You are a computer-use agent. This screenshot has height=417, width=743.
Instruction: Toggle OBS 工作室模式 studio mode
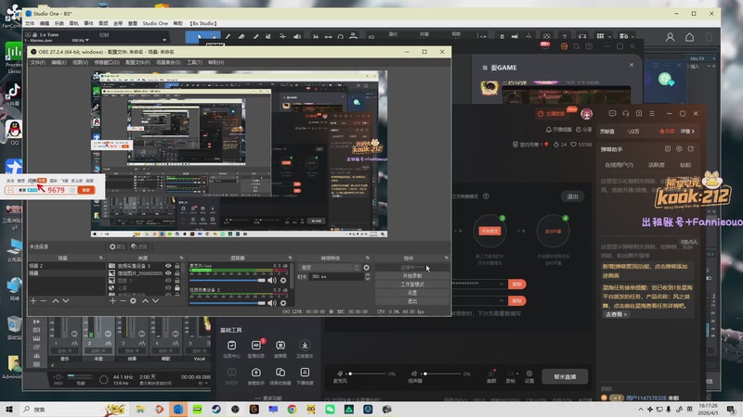point(411,284)
